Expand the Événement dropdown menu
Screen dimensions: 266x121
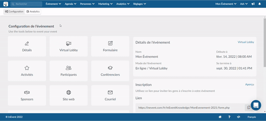[53, 4]
